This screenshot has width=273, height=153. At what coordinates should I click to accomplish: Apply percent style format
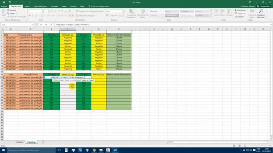pyautogui.click(x=112, y=16)
